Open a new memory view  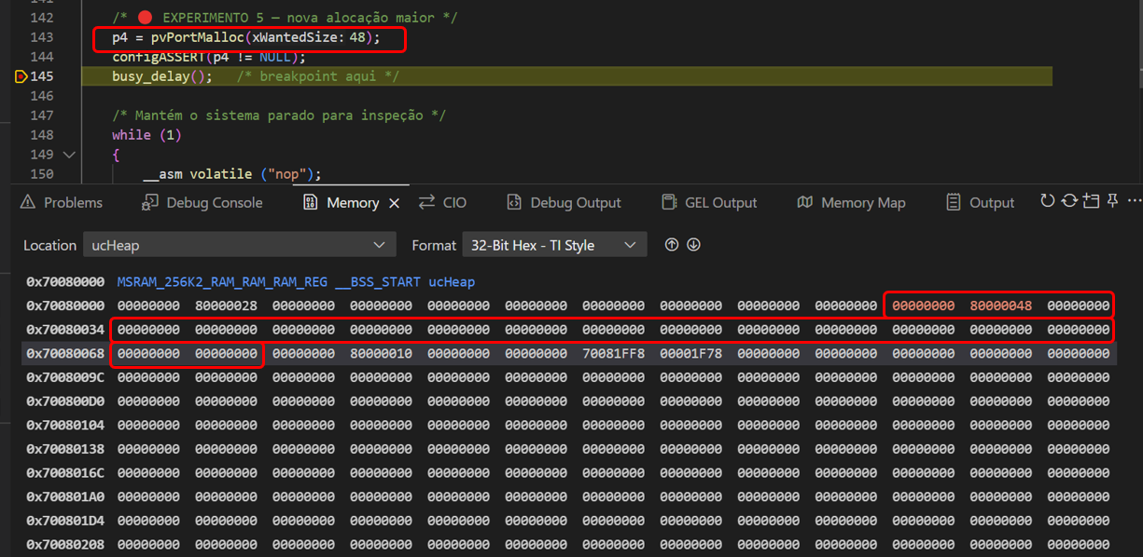(x=1092, y=200)
